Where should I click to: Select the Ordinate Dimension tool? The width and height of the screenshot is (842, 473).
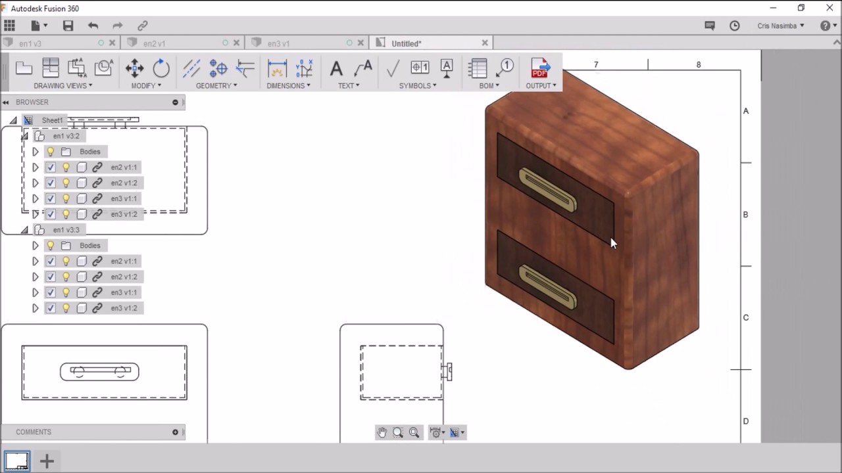click(304, 68)
